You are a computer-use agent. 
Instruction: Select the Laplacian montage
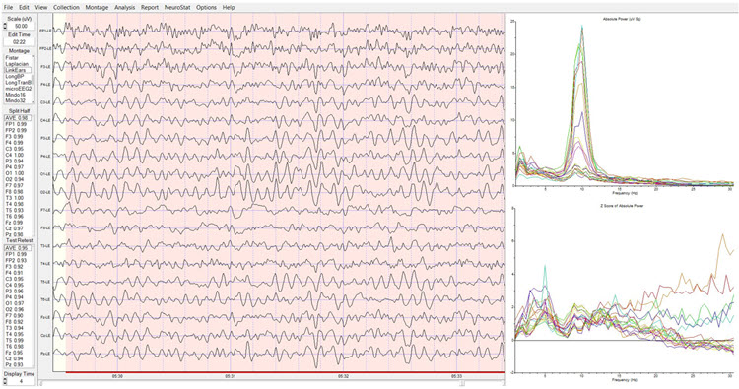click(18, 64)
